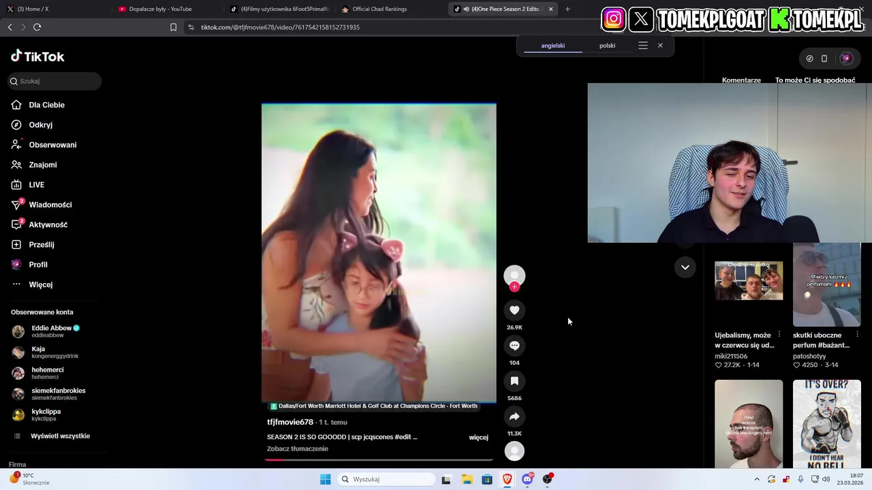Show hidden system tray icons
Viewport: 872px width, 490px height.
pyautogui.click(x=756, y=479)
